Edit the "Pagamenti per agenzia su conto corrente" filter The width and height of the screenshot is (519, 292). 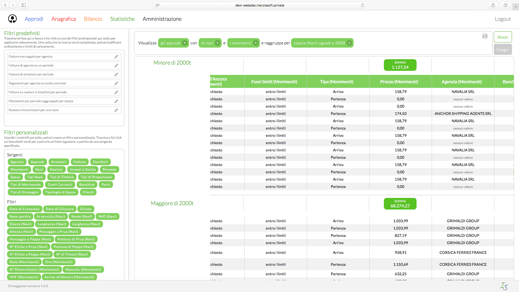(116, 83)
